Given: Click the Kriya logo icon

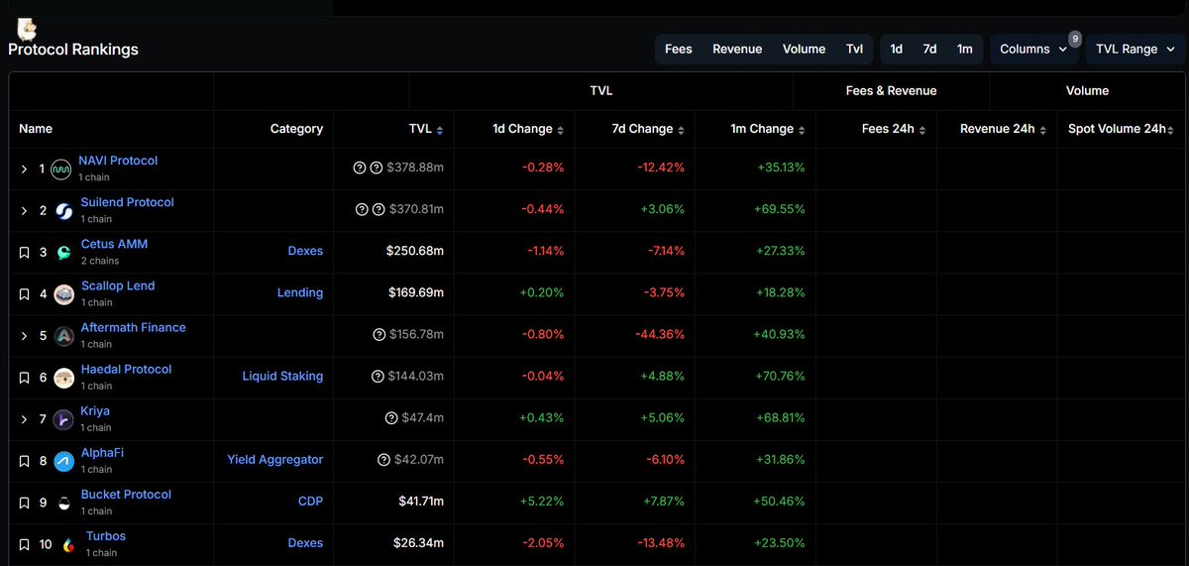Looking at the screenshot, I should click(63, 419).
